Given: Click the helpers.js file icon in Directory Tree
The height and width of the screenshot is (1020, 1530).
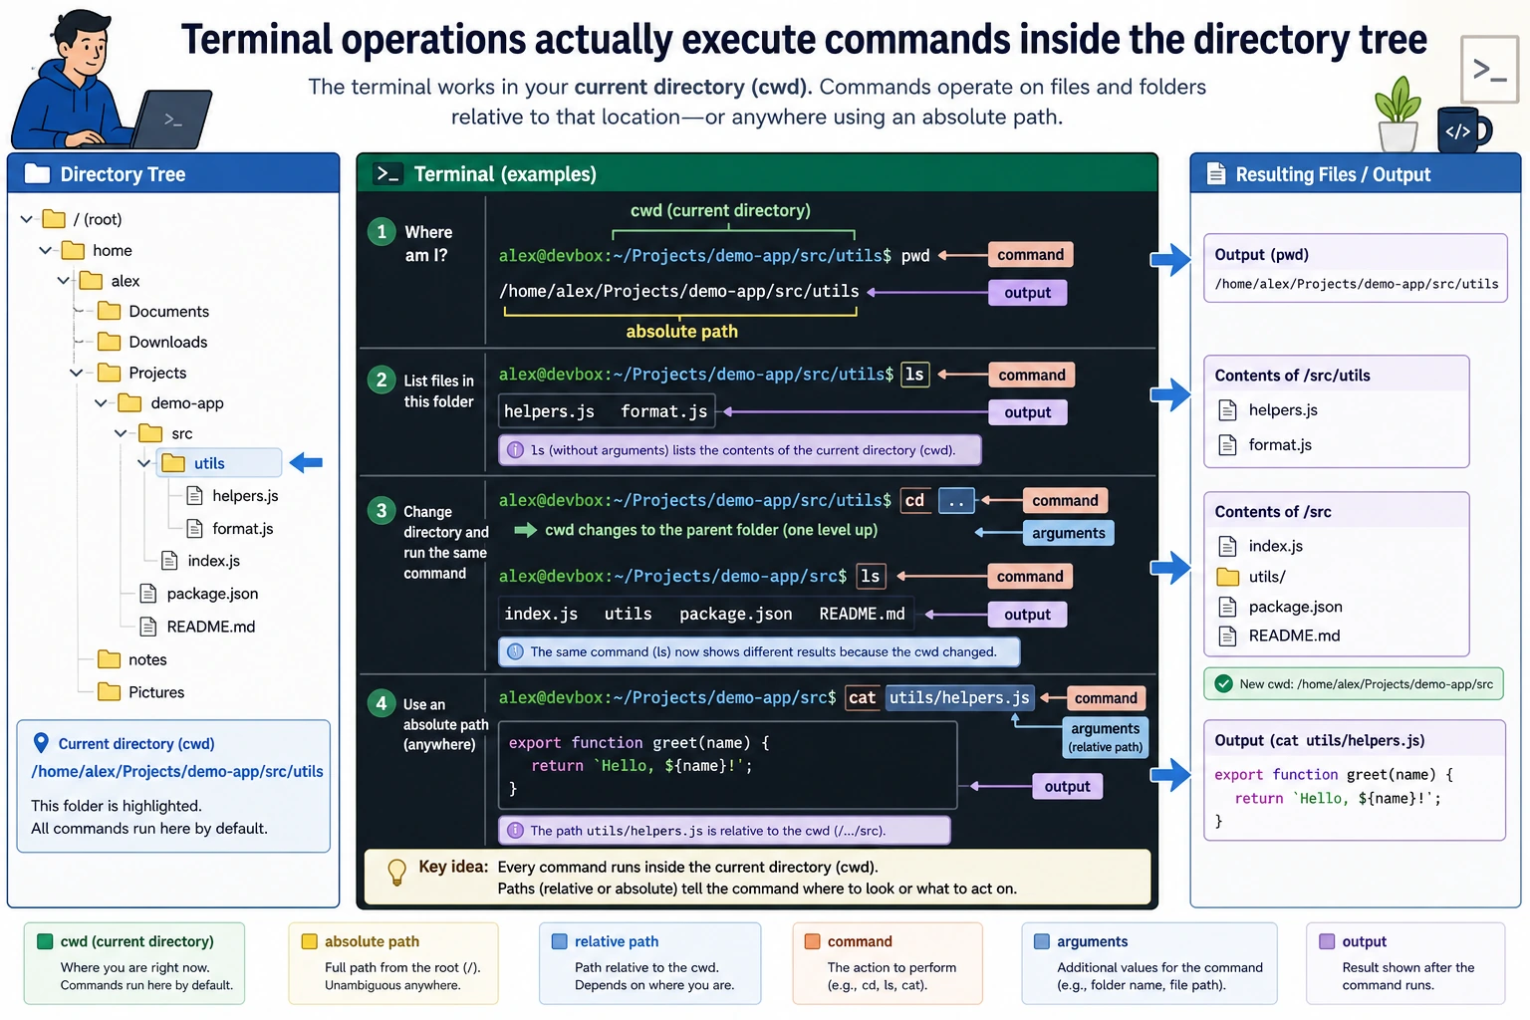Looking at the screenshot, I should (195, 495).
